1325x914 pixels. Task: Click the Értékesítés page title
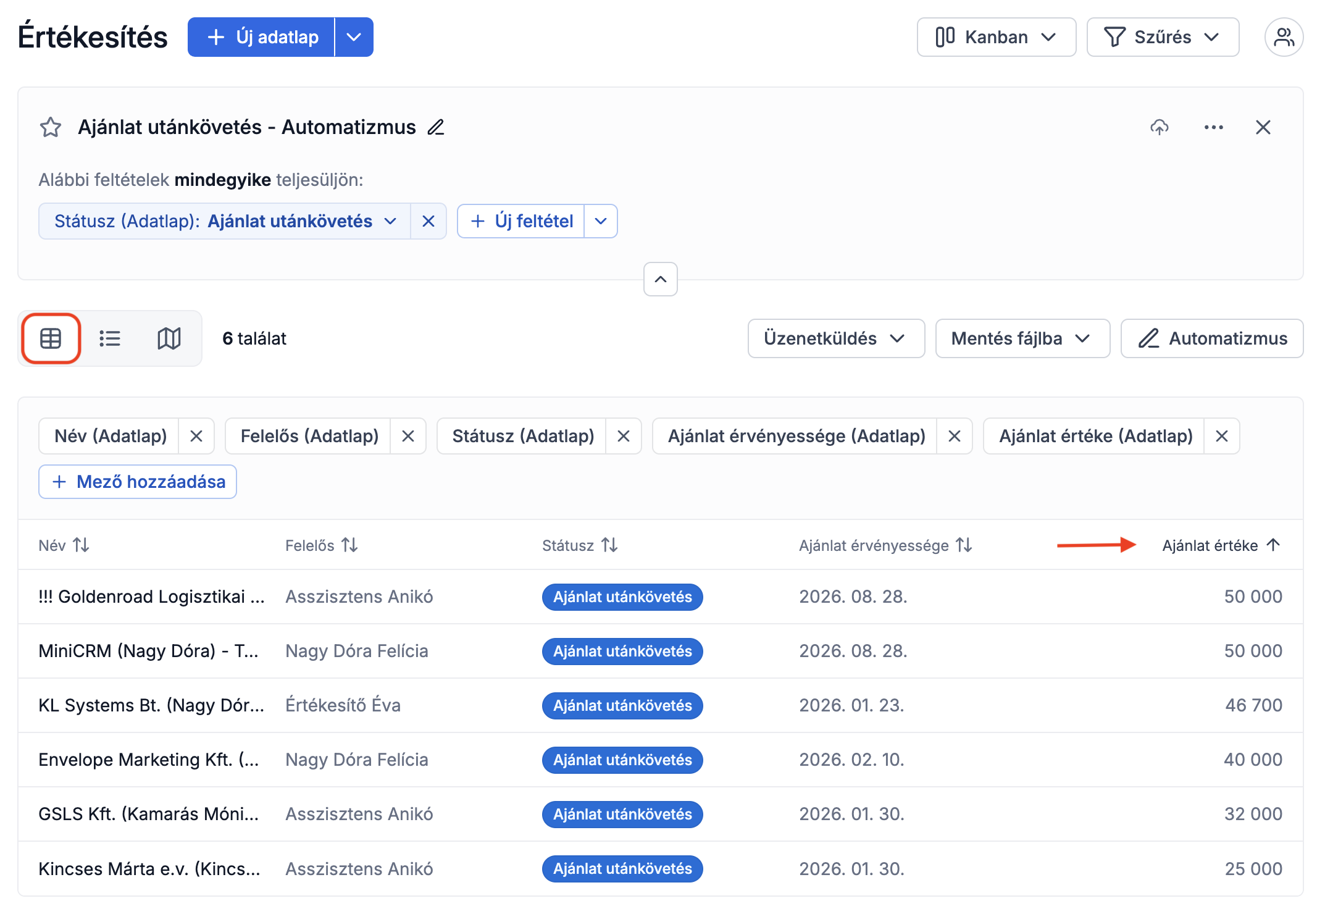coord(93,37)
